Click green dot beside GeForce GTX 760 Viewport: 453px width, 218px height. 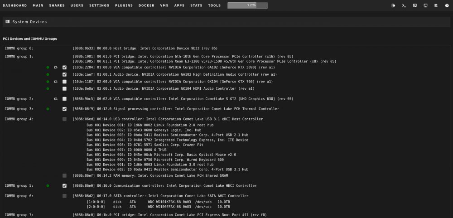point(48,82)
